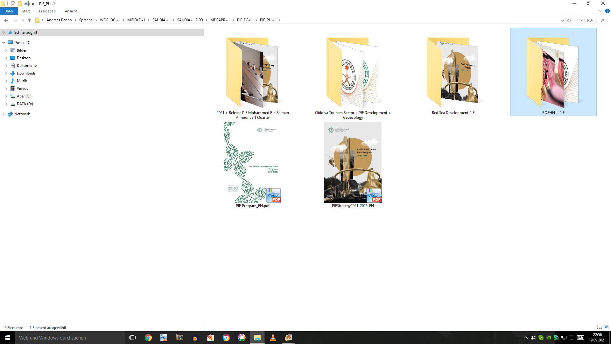Select Dieser PC in the navigation pane
611x344 pixels.
click(22, 43)
